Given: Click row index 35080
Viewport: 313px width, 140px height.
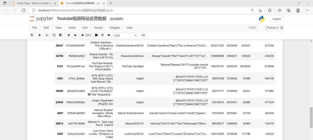Looking at the screenshot, I should pos(59,91).
